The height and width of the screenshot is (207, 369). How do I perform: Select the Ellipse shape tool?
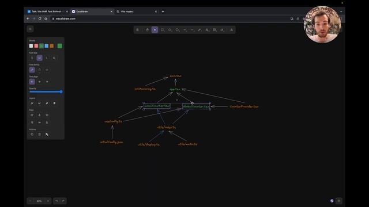(178, 30)
